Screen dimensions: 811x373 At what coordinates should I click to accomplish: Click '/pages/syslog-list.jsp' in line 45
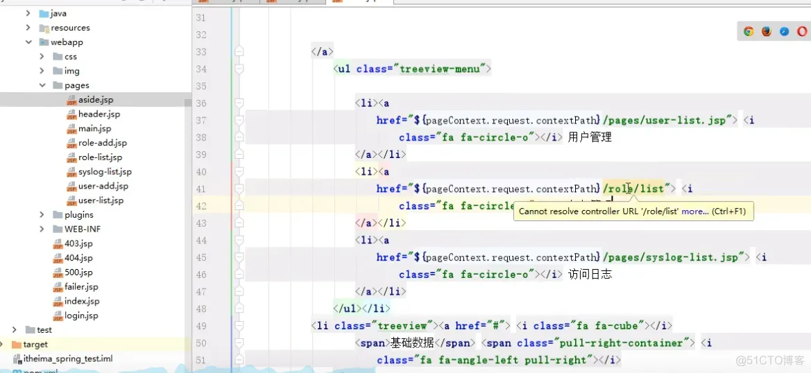pyautogui.click(x=671, y=257)
